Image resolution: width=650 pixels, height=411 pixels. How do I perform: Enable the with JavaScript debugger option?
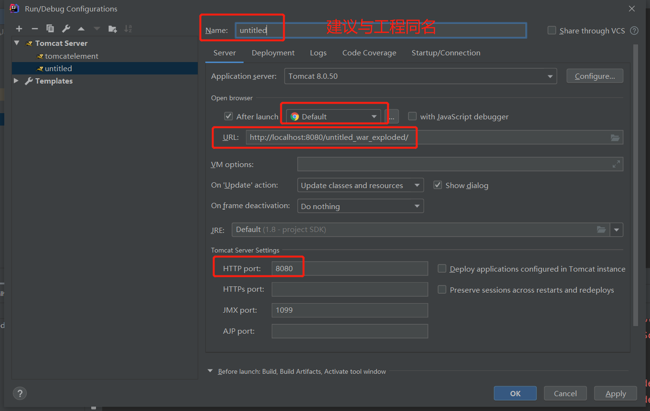(x=412, y=116)
